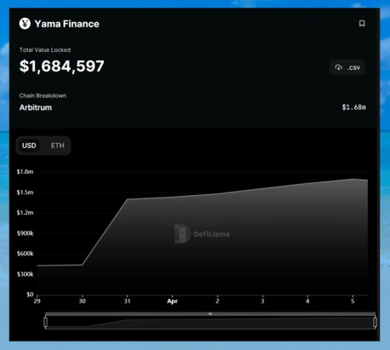Click the $1.68m Arbitrum value
Image resolution: width=390 pixels, height=350 pixels.
(x=354, y=107)
